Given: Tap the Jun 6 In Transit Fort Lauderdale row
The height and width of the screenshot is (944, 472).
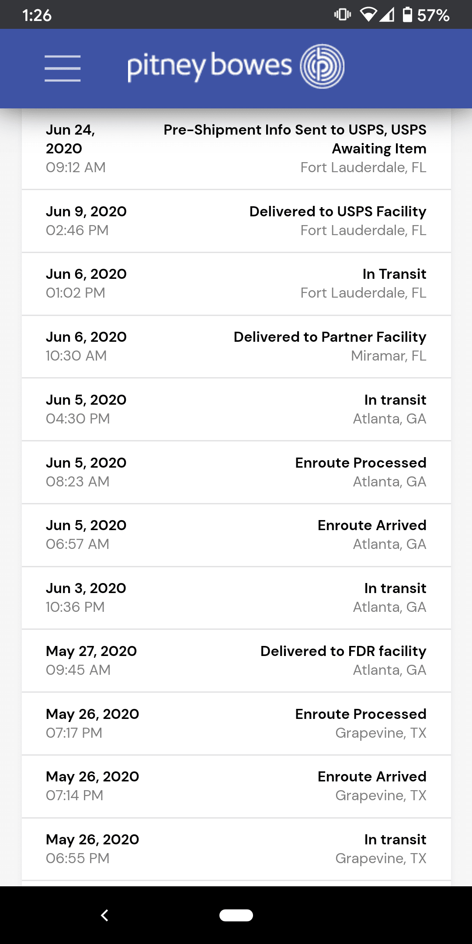Looking at the screenshot, I should coord(236,283).
